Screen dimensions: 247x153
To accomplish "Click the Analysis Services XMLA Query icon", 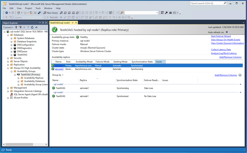I will point(73,13).
